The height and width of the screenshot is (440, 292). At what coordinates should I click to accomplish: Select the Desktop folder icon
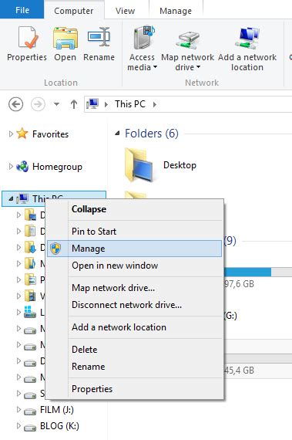[x=139, y=164]
